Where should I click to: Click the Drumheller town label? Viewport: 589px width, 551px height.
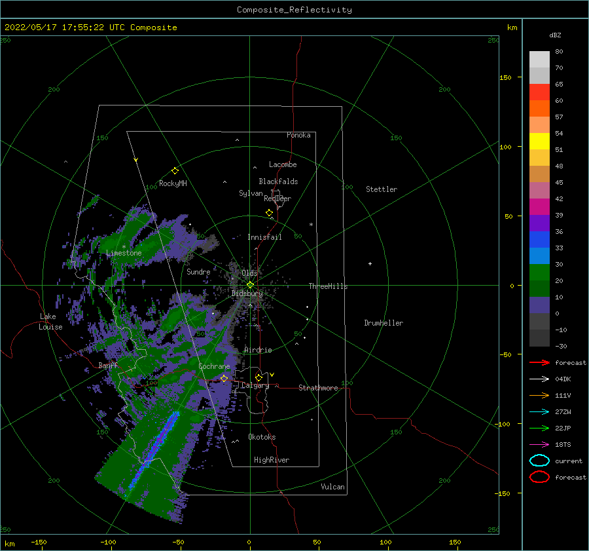coord(384,323)
